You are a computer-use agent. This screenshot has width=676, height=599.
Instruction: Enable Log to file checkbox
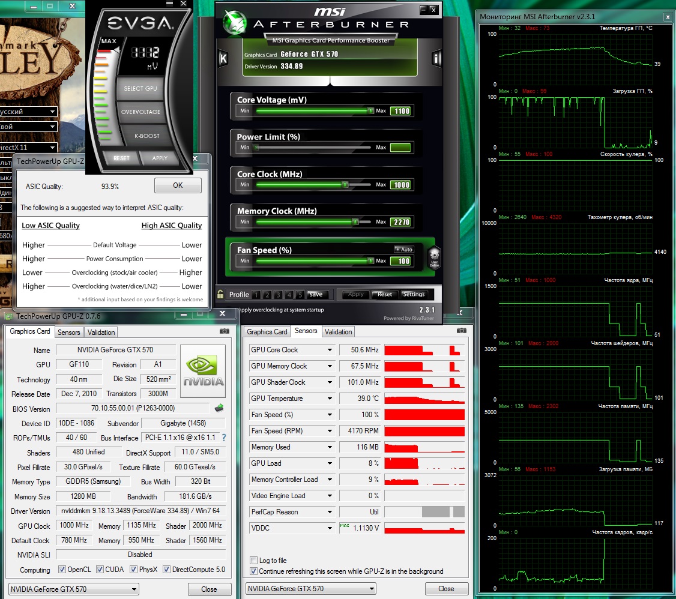tap(254, 560)
